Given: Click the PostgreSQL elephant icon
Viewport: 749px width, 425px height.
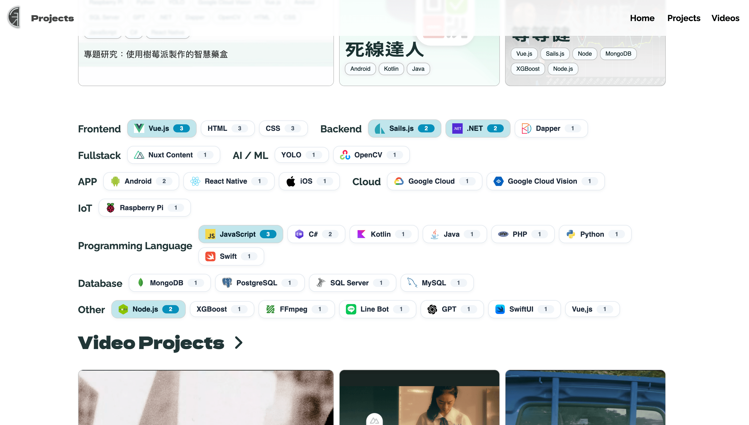Looking at the screenshot, I should [227, 283].
